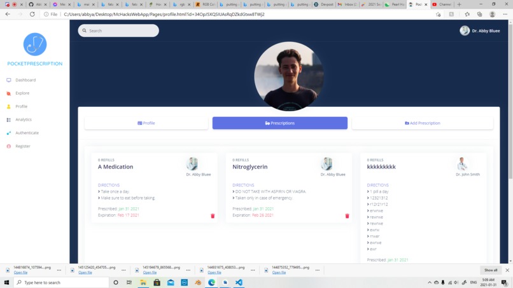The image size is (513, 288).
Task: Open Microsoft Edge on the taskbar
Action: point(212,282)
